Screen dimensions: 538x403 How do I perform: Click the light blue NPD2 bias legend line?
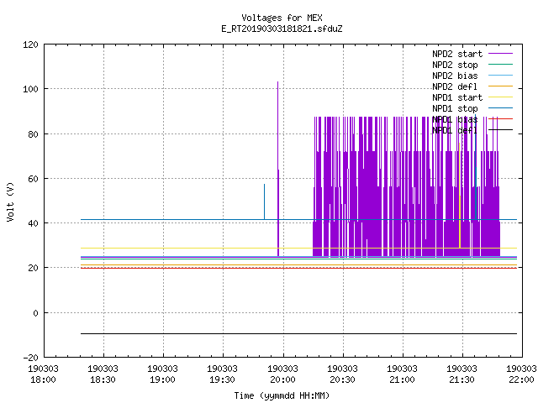pyautogui.click(x=500, y=75)
